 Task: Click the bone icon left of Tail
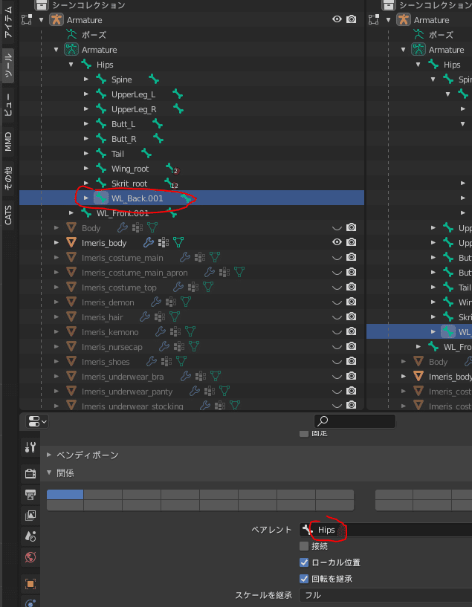[101, 154]
